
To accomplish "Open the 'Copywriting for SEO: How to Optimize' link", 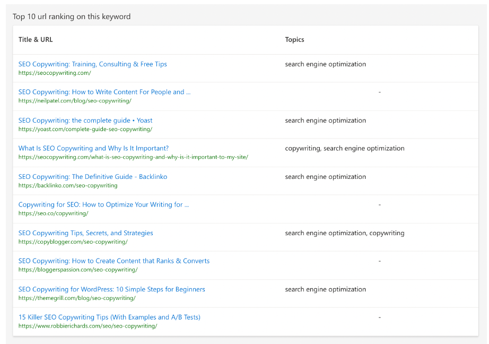I will 103,204.
